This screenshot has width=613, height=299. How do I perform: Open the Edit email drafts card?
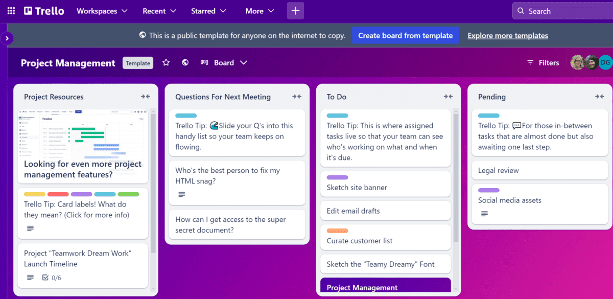pyautogui.click(x=386, y=211)
